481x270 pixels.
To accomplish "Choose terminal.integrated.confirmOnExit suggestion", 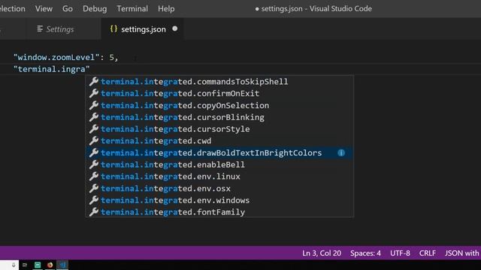I will [x=219, y=93].
